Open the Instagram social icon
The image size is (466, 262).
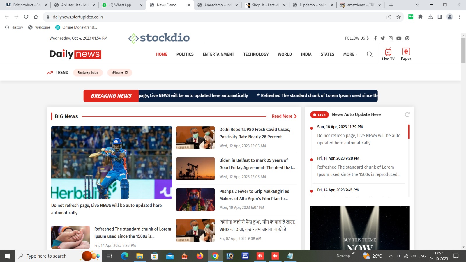(x=391, y=38)
